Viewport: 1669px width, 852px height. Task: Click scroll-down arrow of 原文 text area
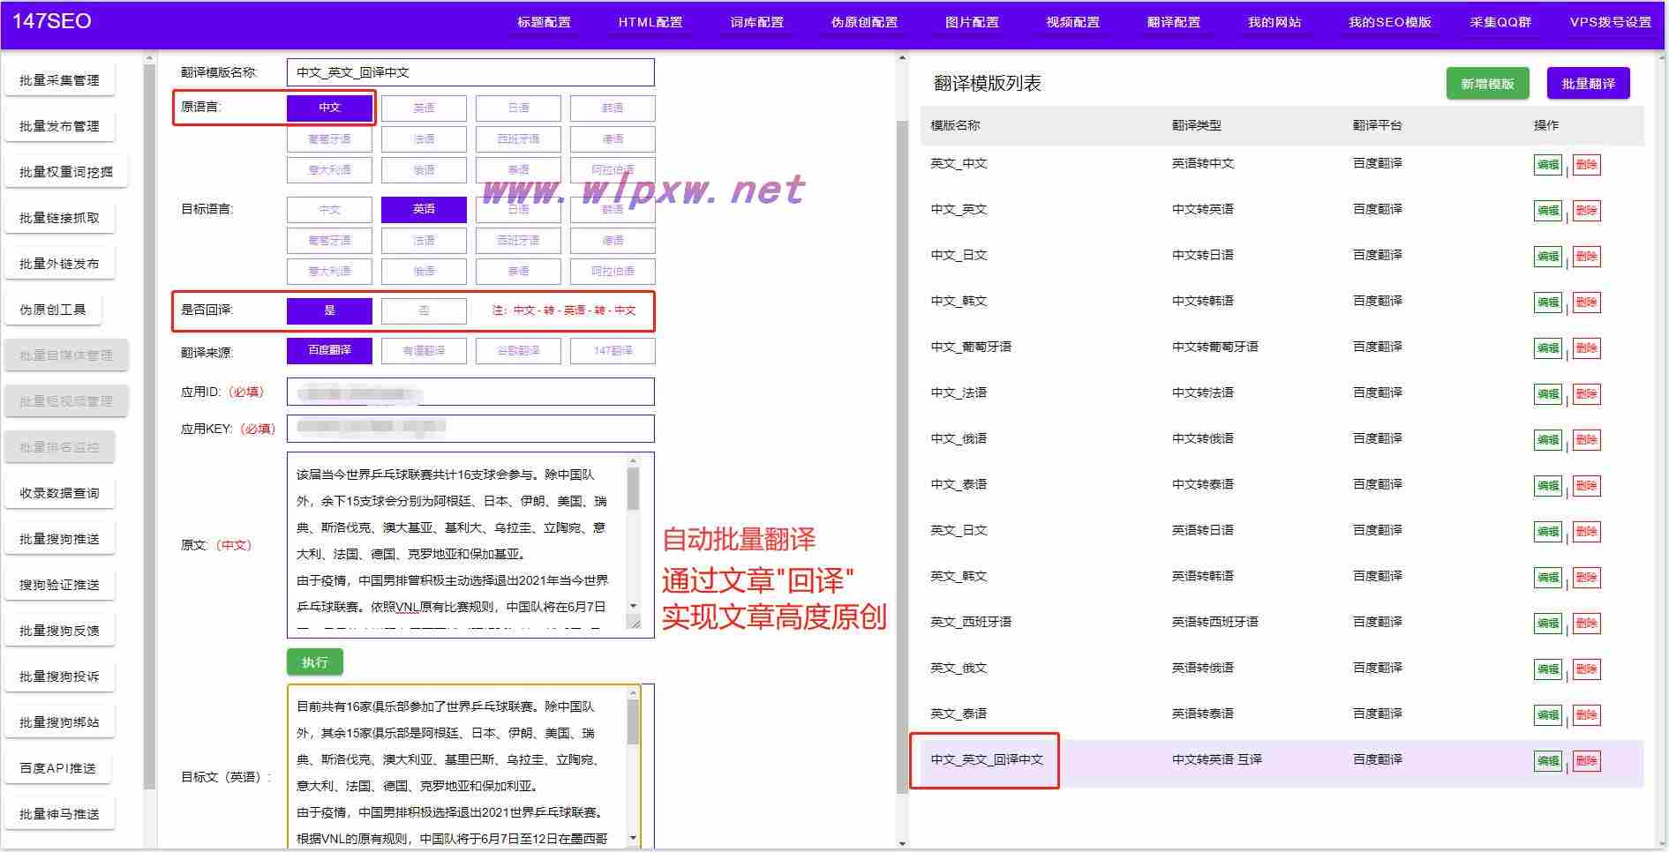pyautogui.click(x=633, y=606)
